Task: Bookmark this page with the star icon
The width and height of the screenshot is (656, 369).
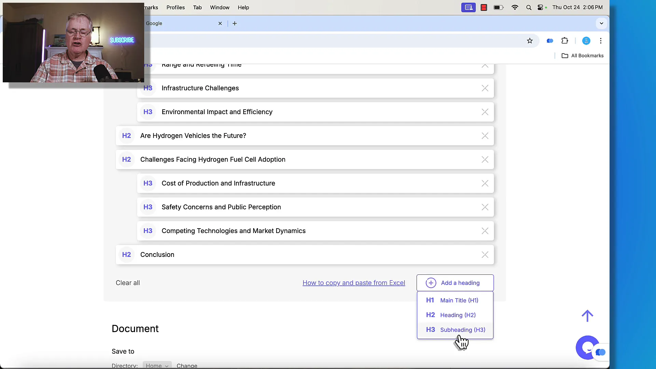Action: tap(530, 41)
